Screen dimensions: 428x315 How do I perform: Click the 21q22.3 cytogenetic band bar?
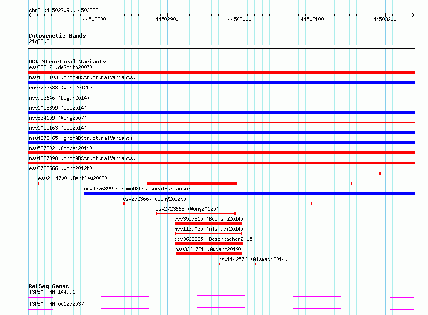pos(221,47)
